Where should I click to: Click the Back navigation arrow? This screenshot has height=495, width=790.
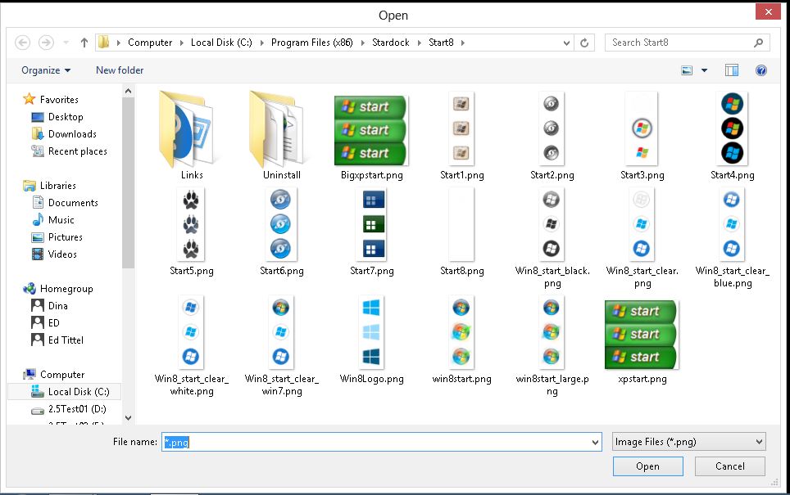point(23,43)
